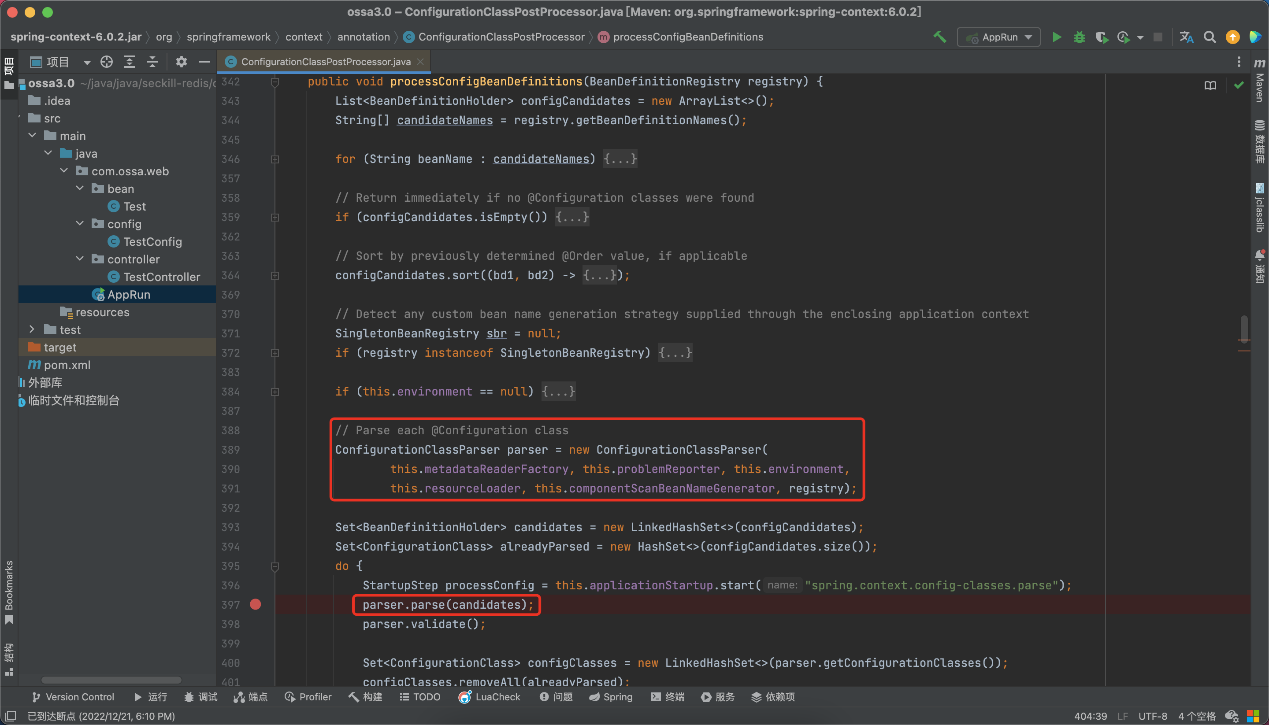
Task: Click the Build hammer icon
Action: (x=939, y=37)
